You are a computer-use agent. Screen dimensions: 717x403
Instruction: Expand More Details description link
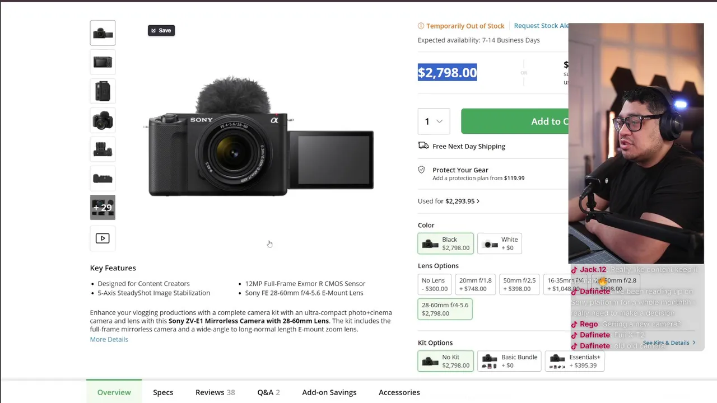[x=109, y=339]
